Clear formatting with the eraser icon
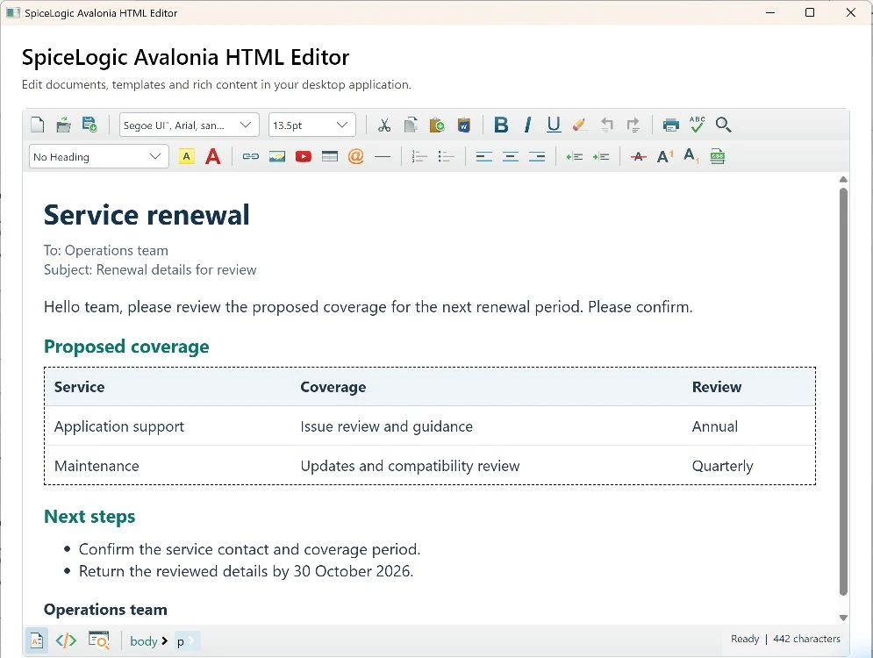The height and width of the screenshot is (658, 873). coord(580,125)
